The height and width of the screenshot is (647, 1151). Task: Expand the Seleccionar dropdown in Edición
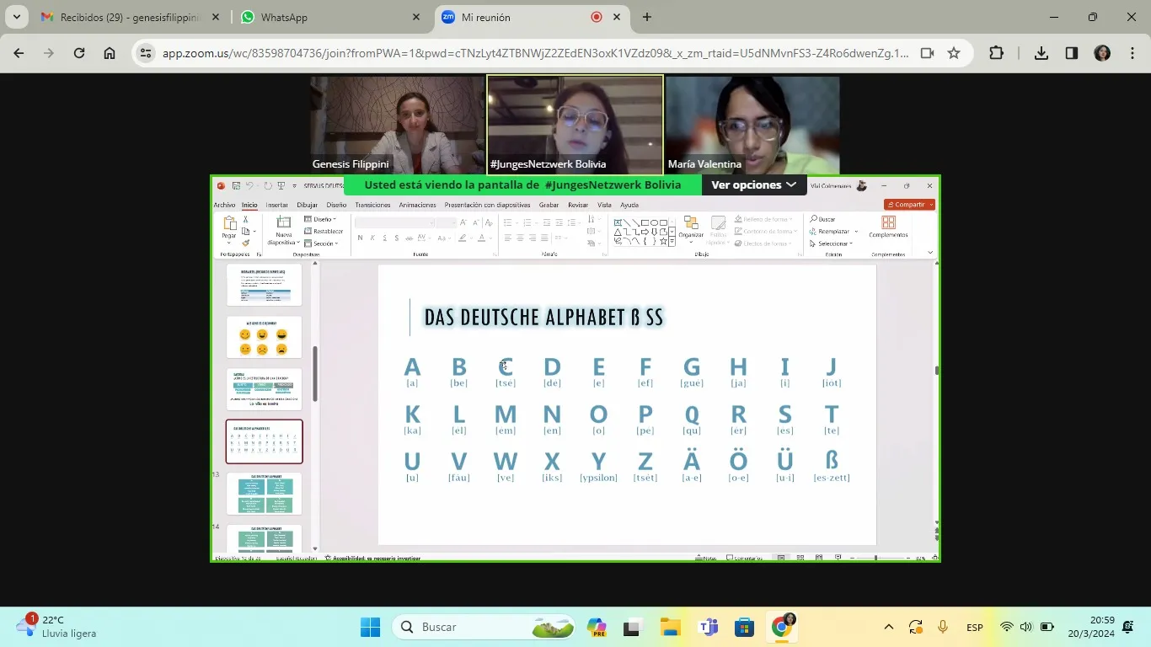coord(833,243)
